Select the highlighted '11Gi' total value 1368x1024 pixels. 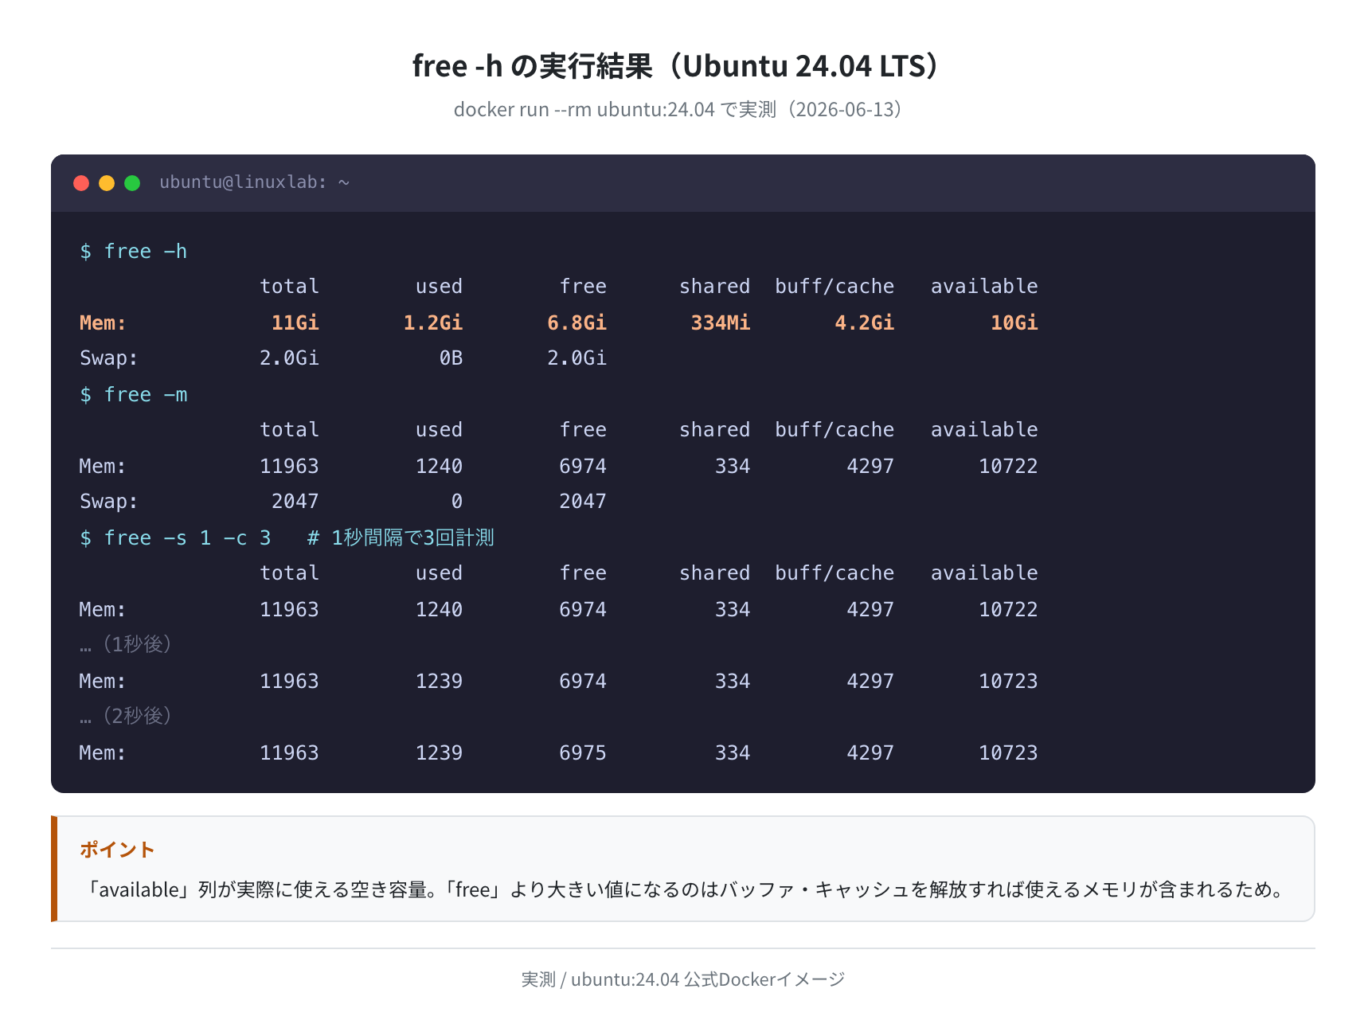[x=295, y=323]
